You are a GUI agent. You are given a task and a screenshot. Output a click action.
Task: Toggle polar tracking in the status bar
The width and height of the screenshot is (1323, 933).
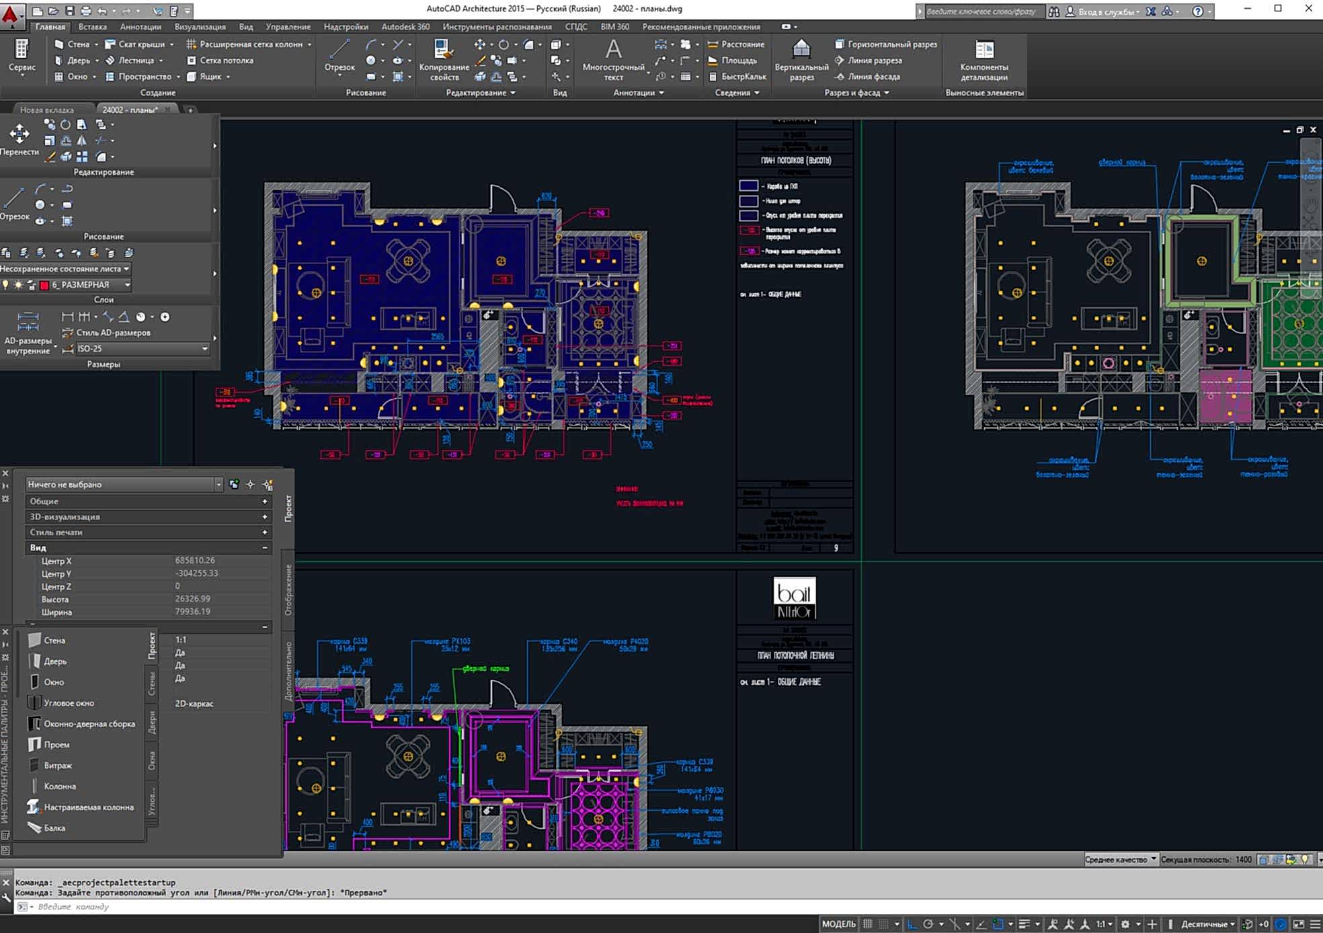928,924
